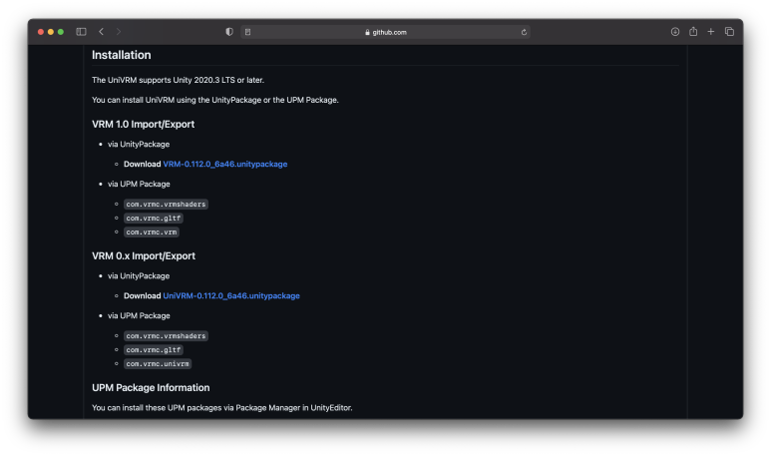Screen dimensions: 771x456
Task: Click the UPM Package Information heading
Action: coord(151,387)
